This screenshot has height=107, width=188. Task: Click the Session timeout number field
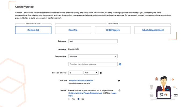75,72
